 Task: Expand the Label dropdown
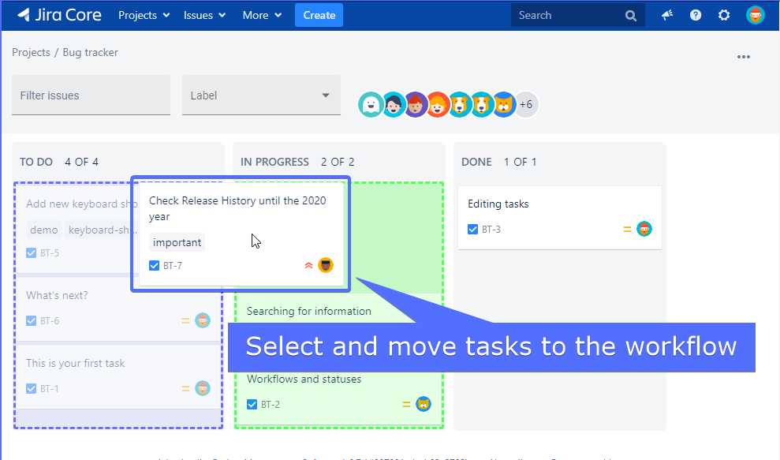(x=261, y=95)
